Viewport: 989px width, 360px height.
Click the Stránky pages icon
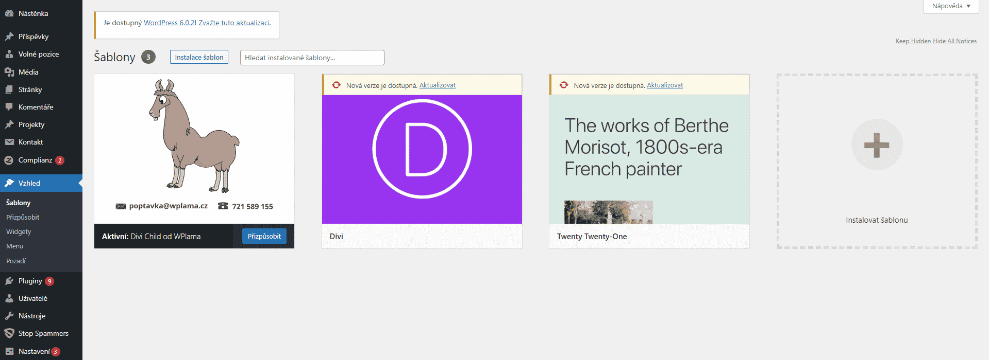tap(9, 89)
